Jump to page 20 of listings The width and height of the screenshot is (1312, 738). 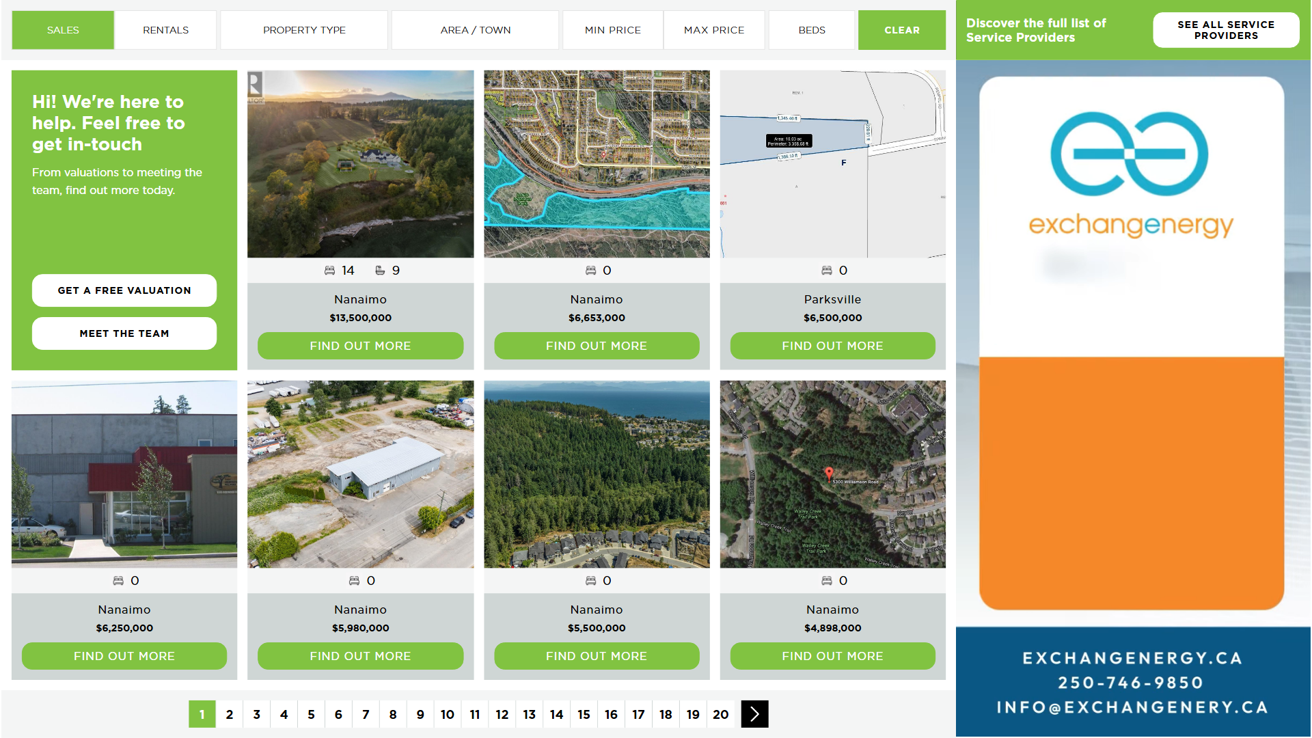[x=720, y=714]
